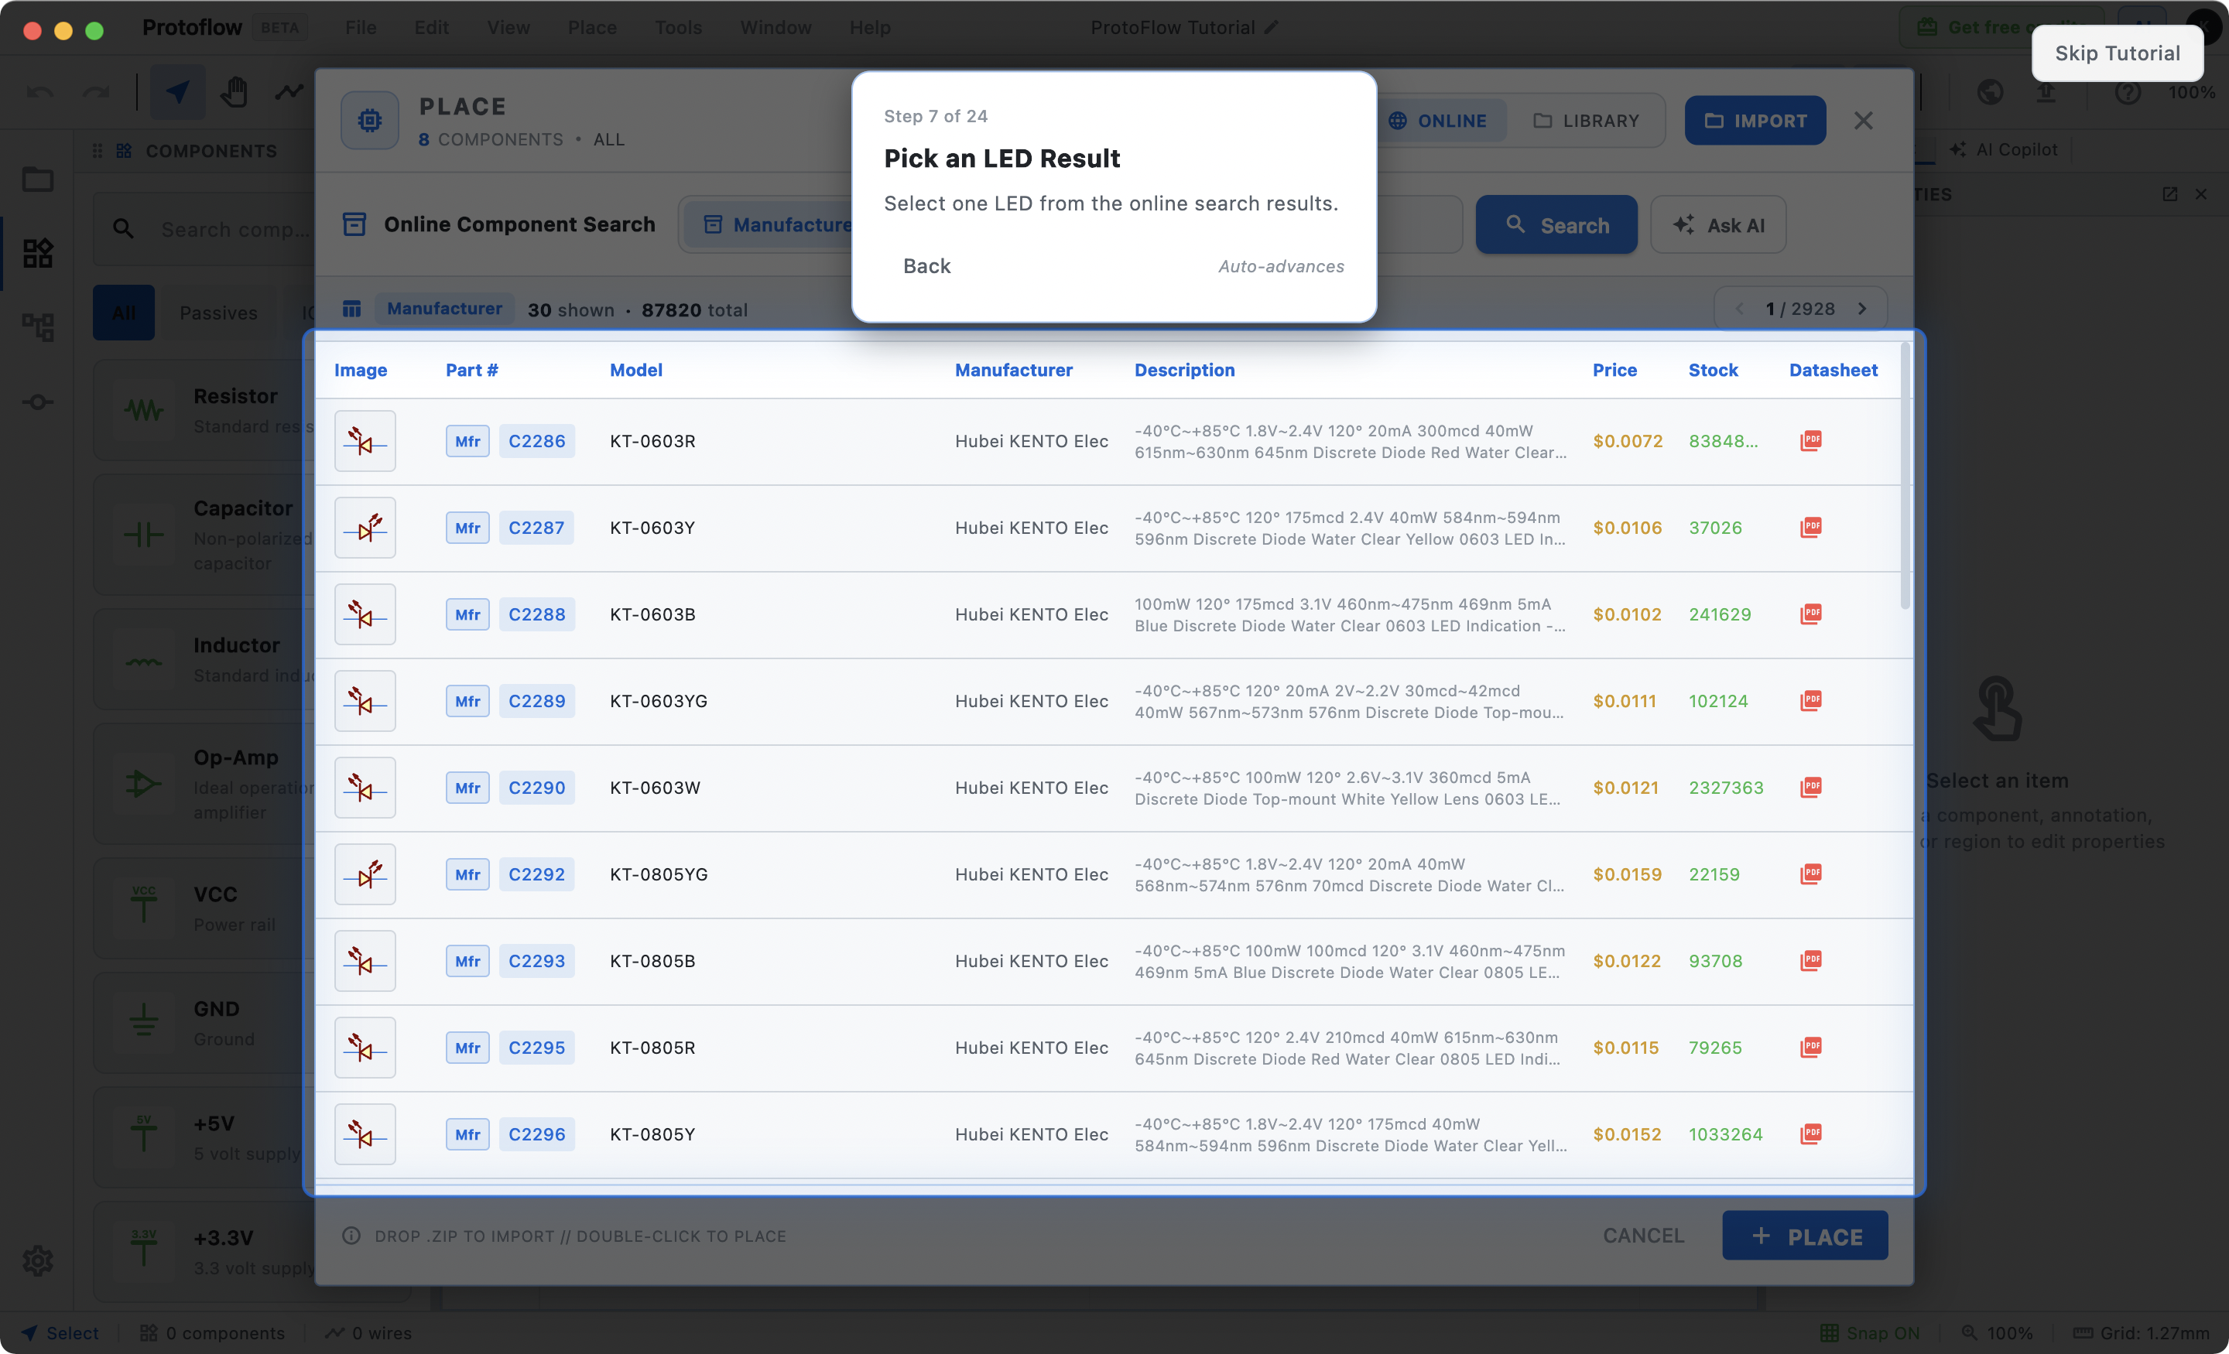Click the blue Search button
This screenshot has height=1354, width=2229.
click(1556, 225)
